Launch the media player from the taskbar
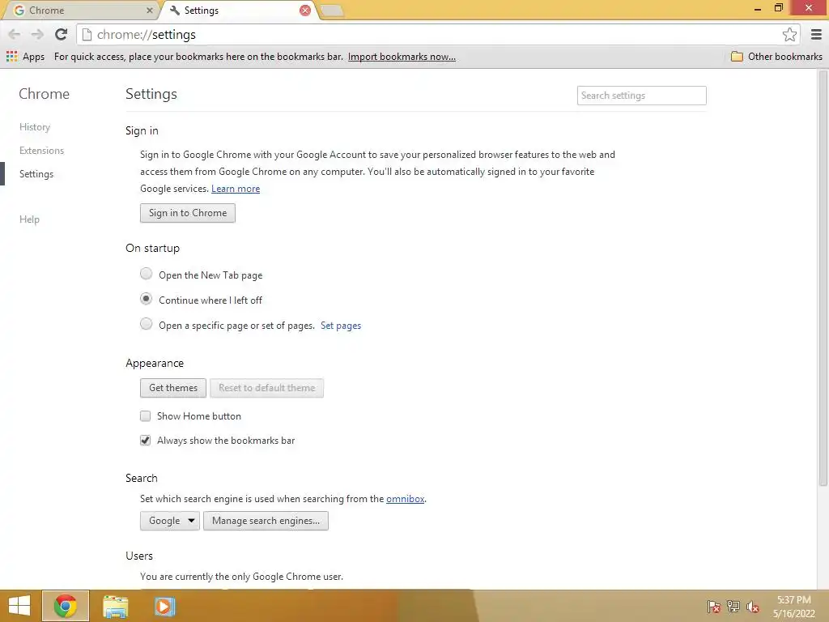This screenshot has height=622, width=829. pyautogui.click(x=164, y=607)
